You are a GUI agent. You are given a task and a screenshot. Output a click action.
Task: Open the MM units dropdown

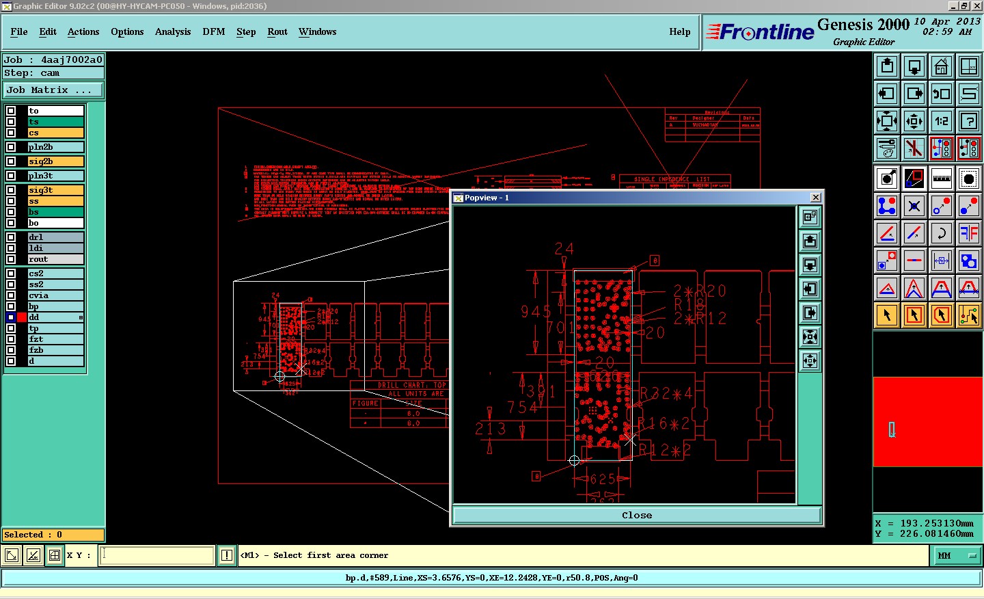(957, 556)
